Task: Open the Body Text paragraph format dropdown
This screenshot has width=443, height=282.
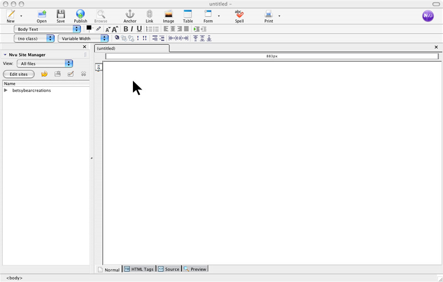Action: pyautogui.click(x=47, y=29)
